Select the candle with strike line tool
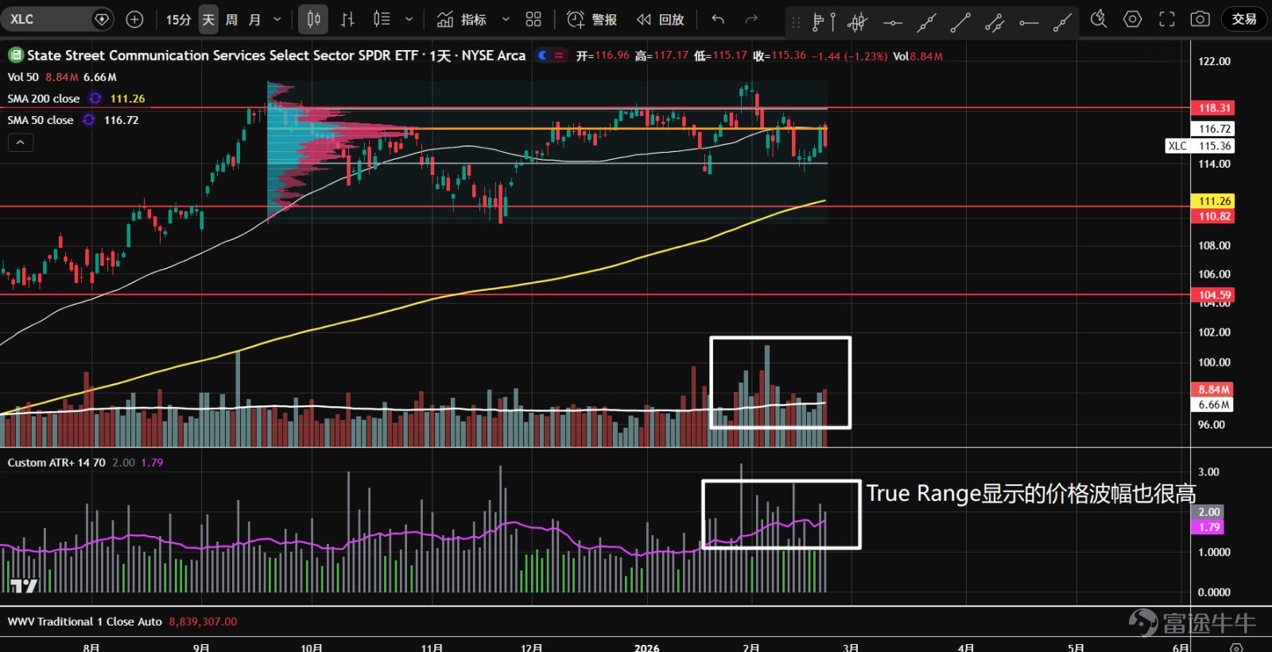Screen dimensions: 1272x652 click(x=858, y=22)
